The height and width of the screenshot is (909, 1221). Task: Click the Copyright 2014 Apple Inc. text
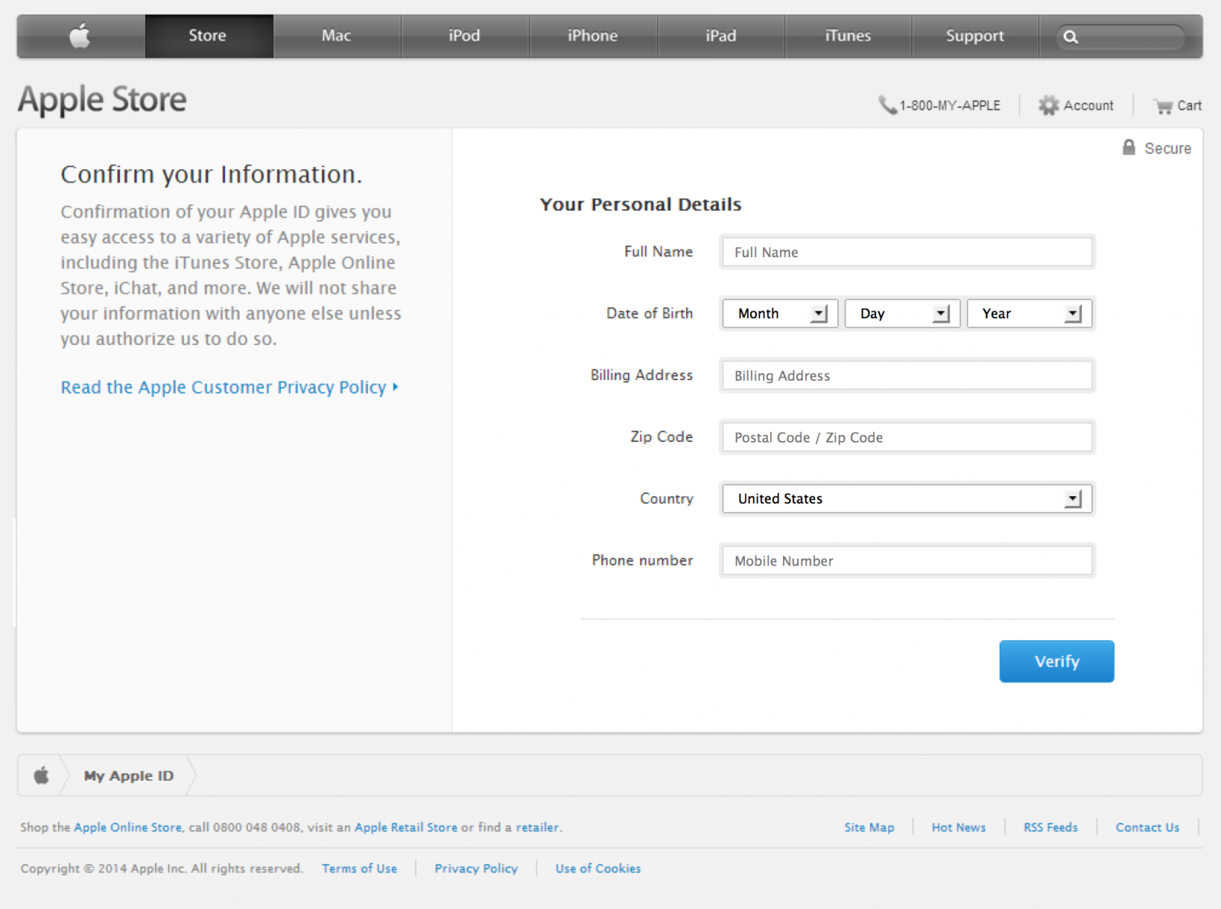click(x=162, y=869)
